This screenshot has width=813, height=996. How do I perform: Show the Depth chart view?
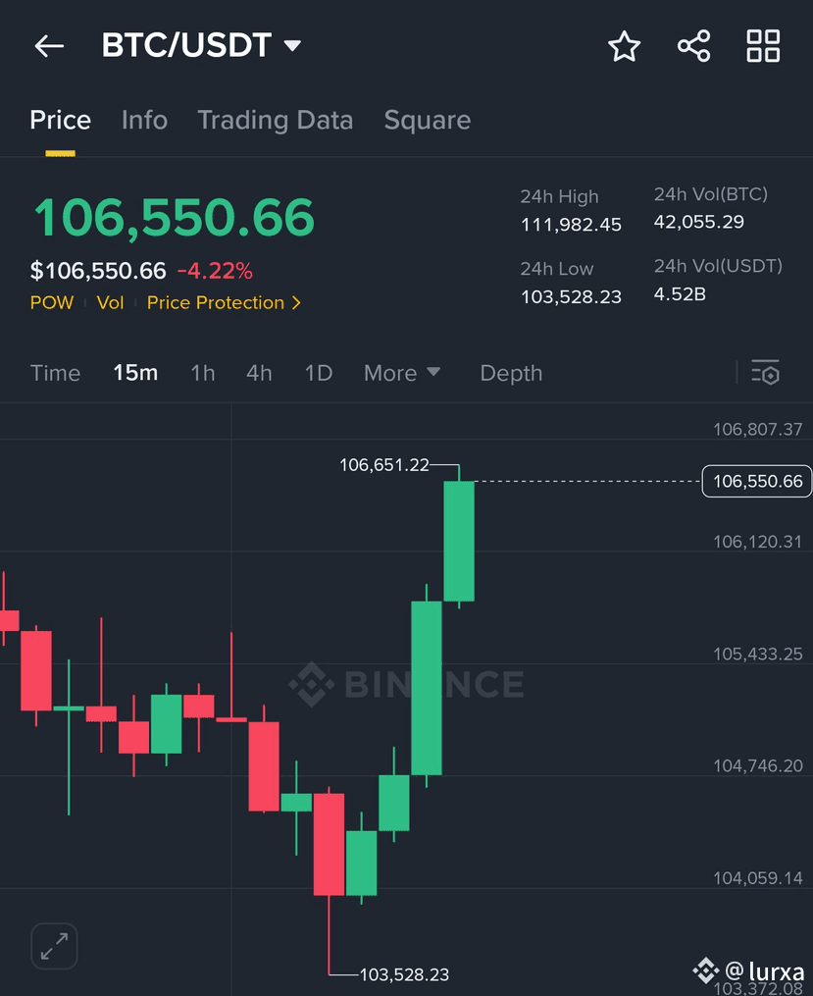[511, 373]
